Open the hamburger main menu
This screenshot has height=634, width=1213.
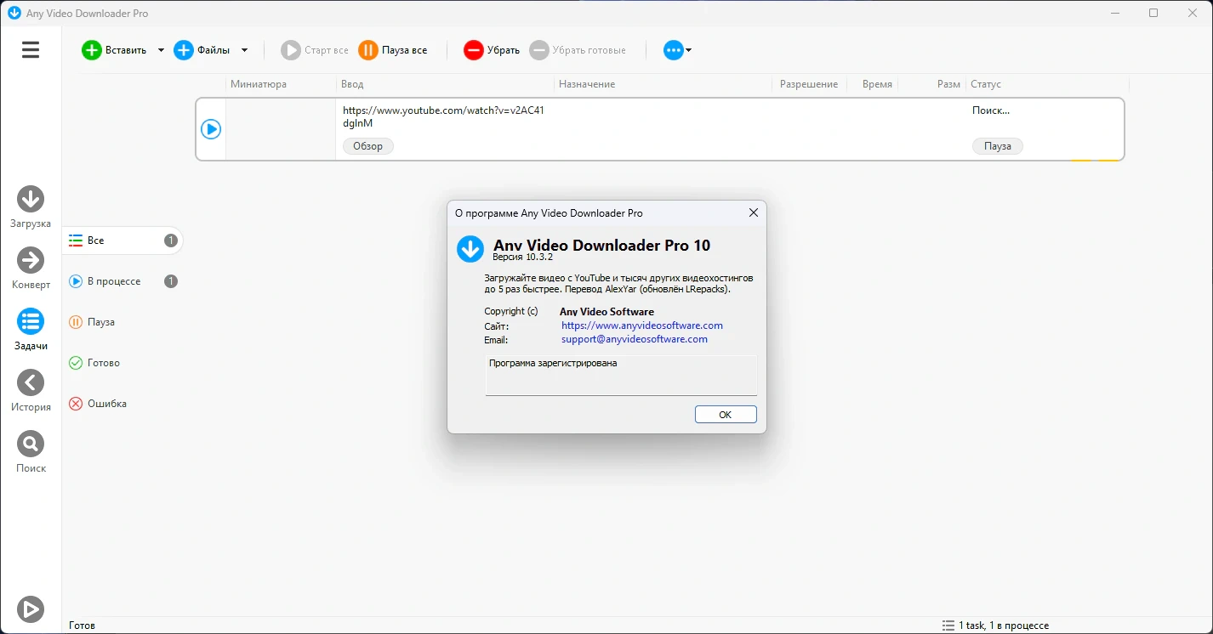[31, 50]
